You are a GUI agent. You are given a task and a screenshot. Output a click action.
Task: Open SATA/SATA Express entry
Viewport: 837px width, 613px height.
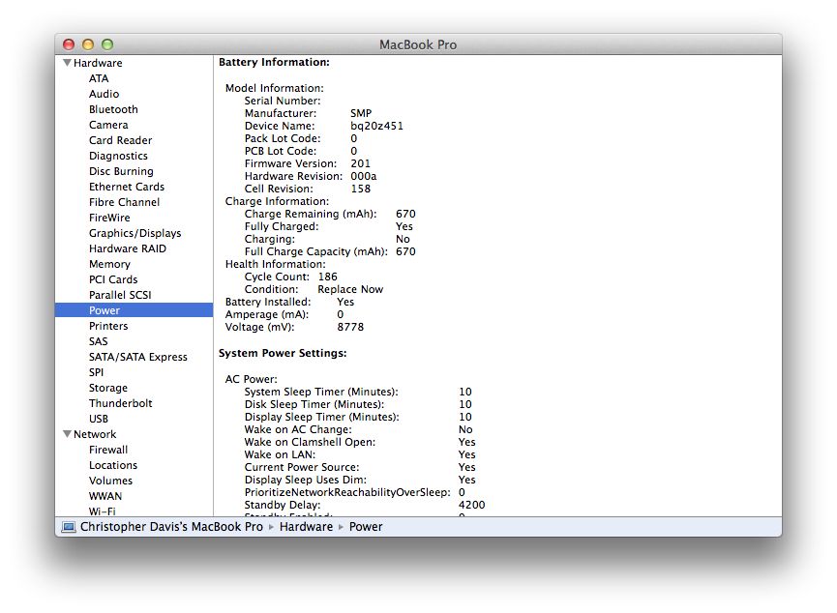click(138, 357)
